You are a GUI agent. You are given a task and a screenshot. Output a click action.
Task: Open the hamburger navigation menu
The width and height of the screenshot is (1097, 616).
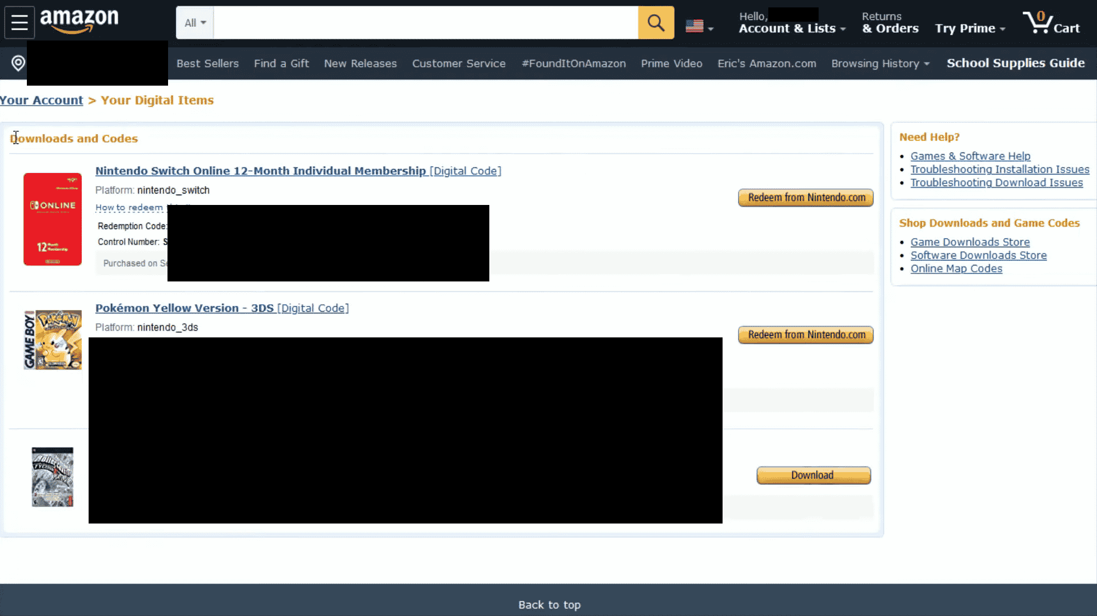[19, 22]
